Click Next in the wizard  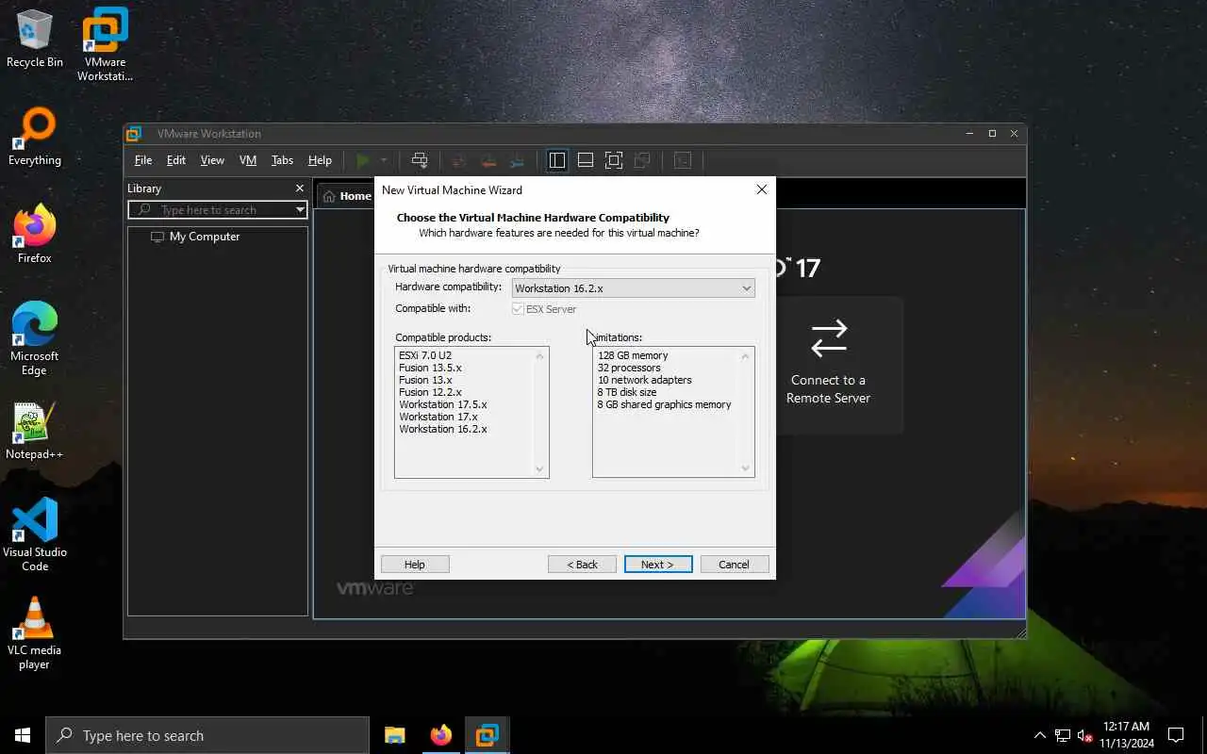658,565
